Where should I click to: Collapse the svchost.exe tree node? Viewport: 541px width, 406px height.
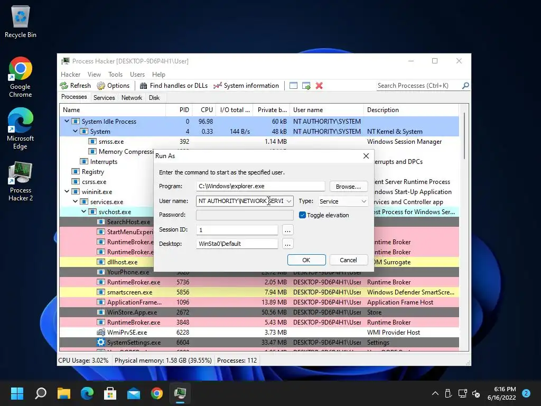click(84, 211)
